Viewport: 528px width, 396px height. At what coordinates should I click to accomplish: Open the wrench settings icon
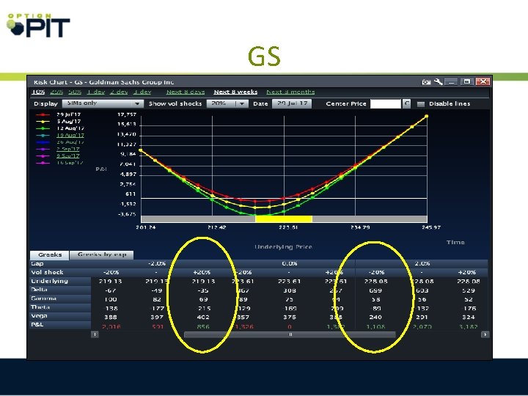click(x=438, y=81)
